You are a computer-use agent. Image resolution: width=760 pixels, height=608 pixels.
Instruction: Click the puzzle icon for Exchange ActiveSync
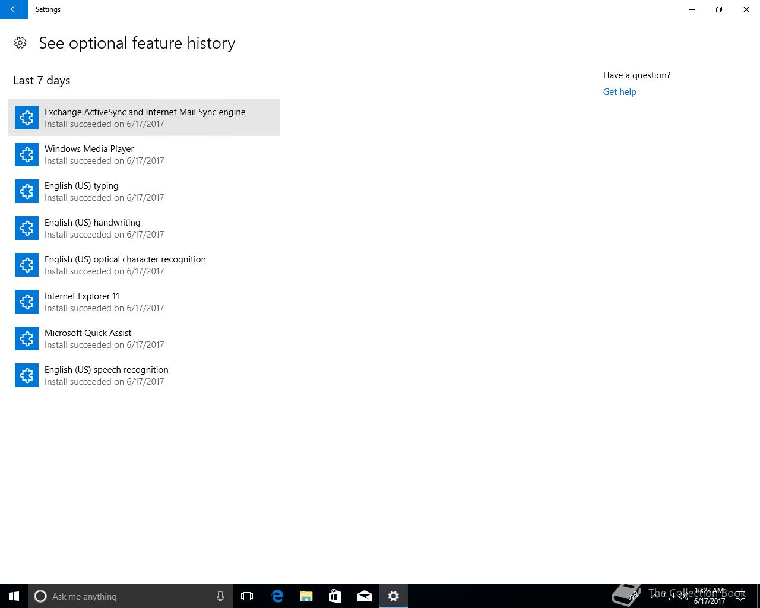[x=27, y=118]
